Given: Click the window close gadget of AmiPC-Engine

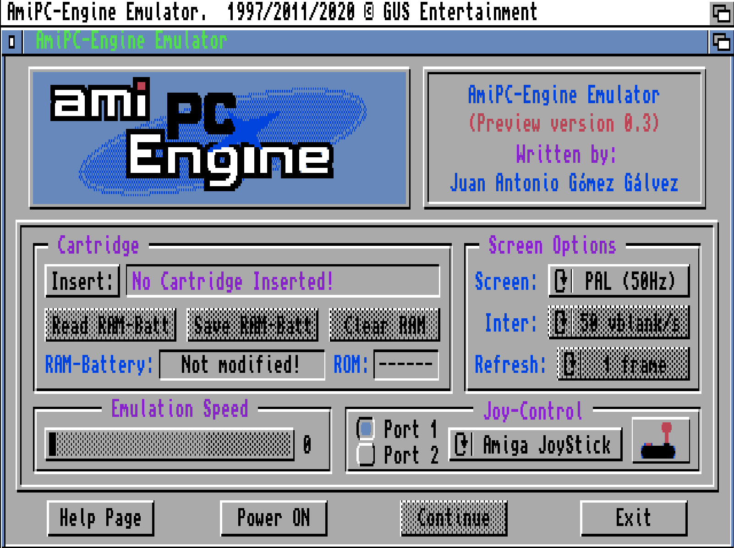Looking at the screenshot, I should click(11, 42).
